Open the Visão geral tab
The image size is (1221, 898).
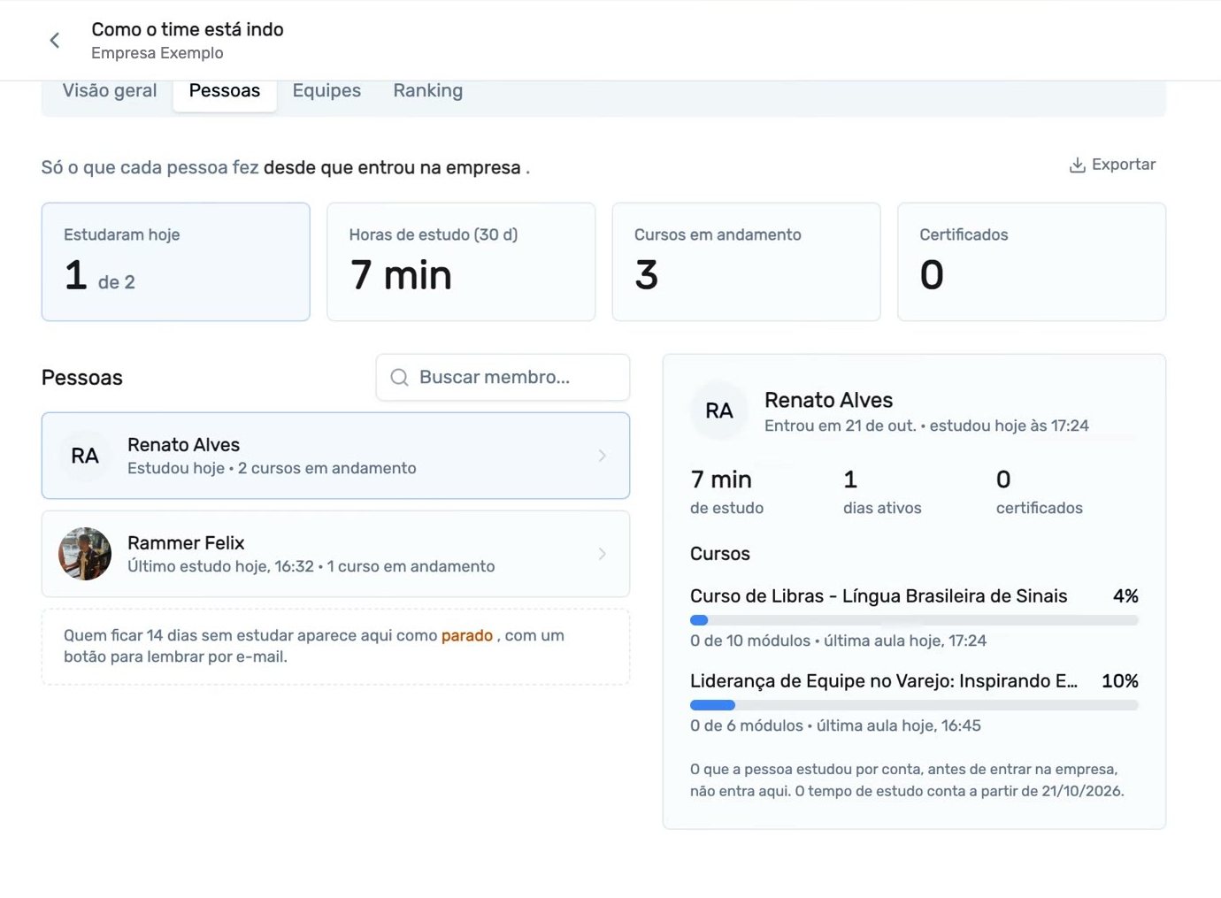pyautogui.click(x=110, y=91)
